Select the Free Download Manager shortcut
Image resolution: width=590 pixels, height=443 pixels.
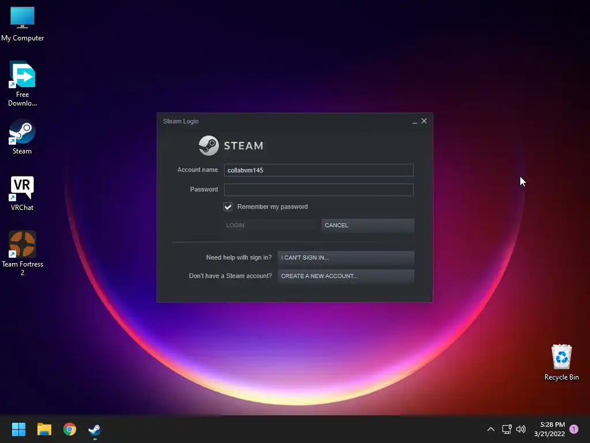tap(22, 84)
